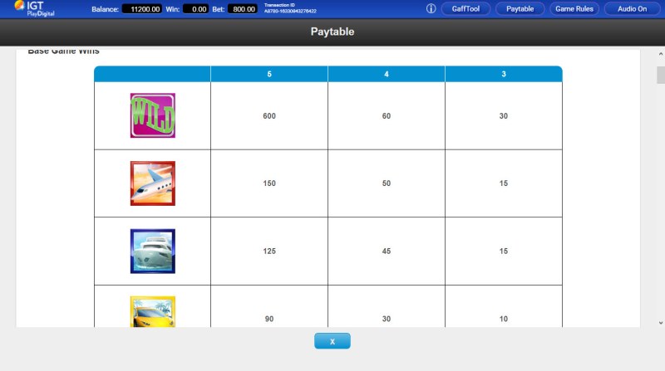The width and height of the screenshot is (665, 371).
Task: Click the car row payout for 4
Action: (x=387, y=319)
